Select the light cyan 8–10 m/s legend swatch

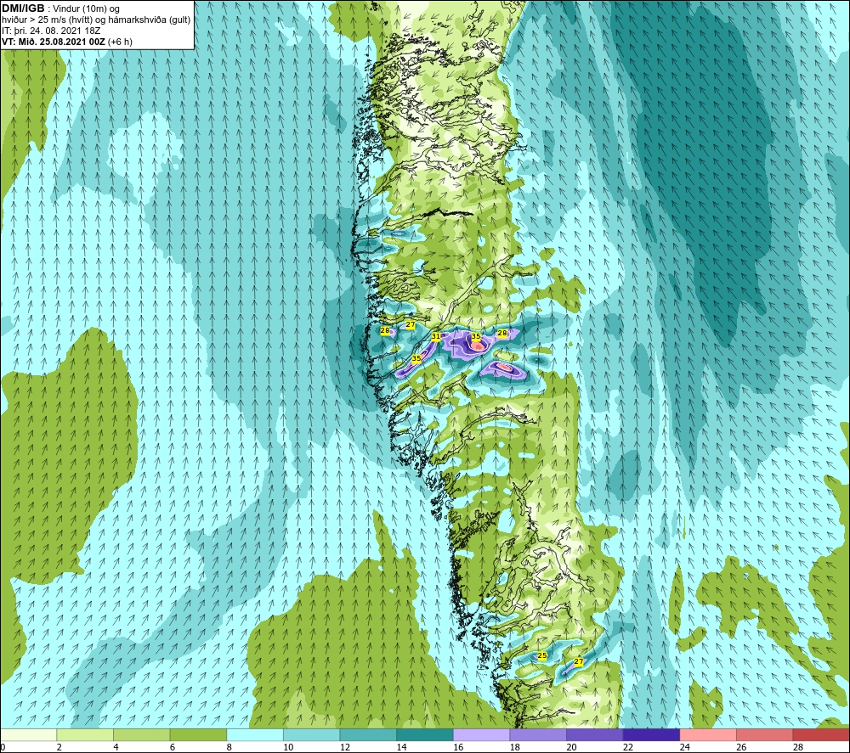coord(255,734)
